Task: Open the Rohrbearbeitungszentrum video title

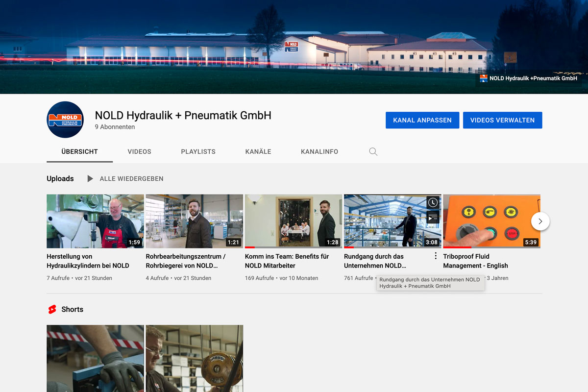Action: (186, 261)
